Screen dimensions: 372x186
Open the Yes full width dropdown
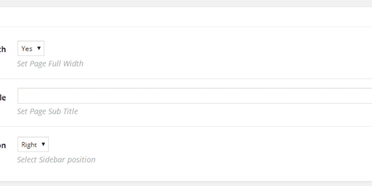tap(31, 48)
